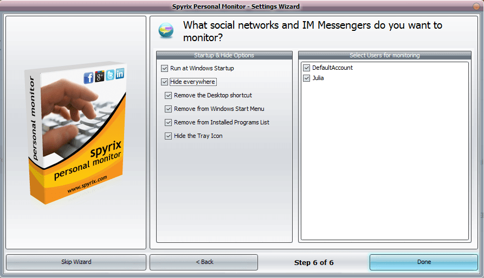Click the Spyrix Personal Monitor title bar
The height and width of the screenshot is (278, 484).
point(236,6)
